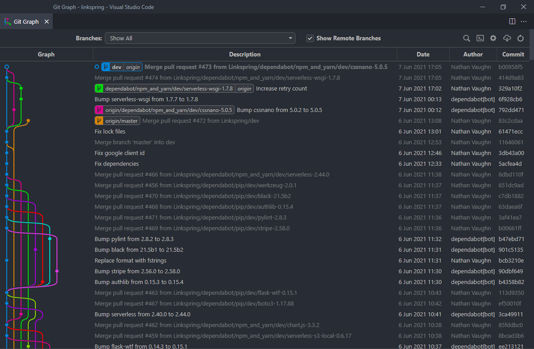
Task: Select Merge branch 'master' into dev commit
Action: [x=135, y=142]
